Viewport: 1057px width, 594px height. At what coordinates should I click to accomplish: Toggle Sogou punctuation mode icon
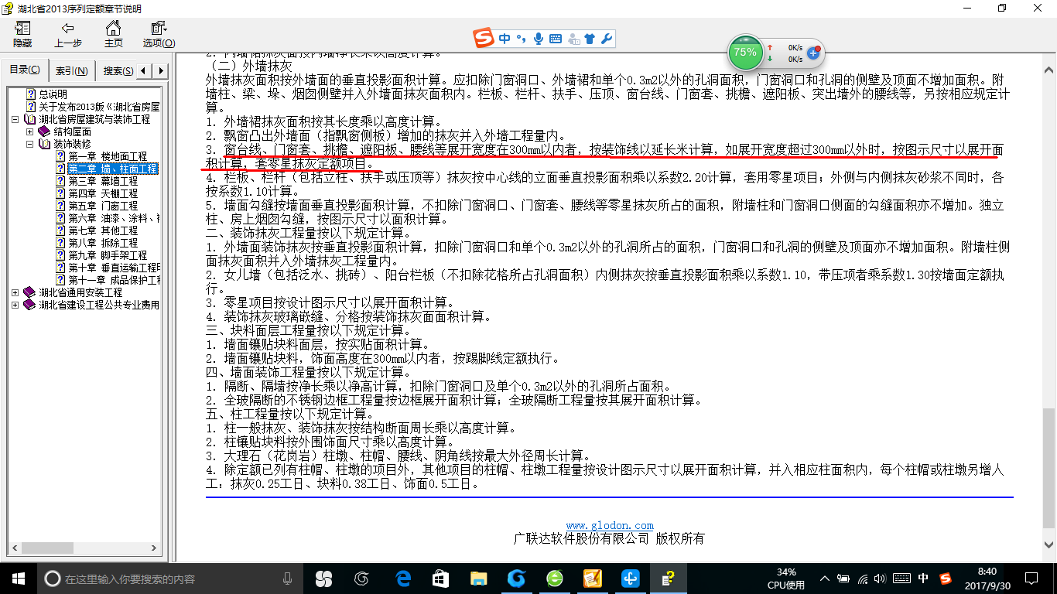click(521, 39)
